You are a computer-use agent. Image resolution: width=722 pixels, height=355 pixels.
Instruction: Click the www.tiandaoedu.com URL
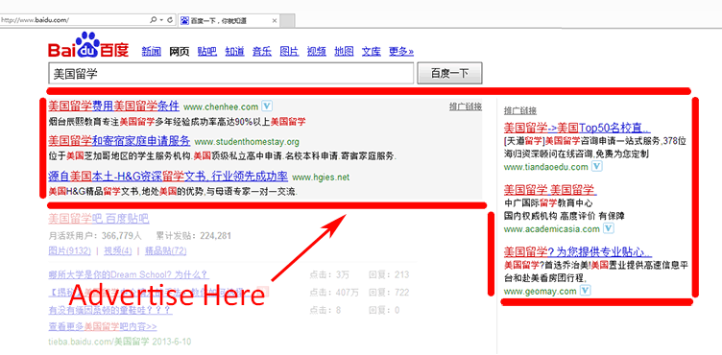pyautogui.click(x=546, y=167)
